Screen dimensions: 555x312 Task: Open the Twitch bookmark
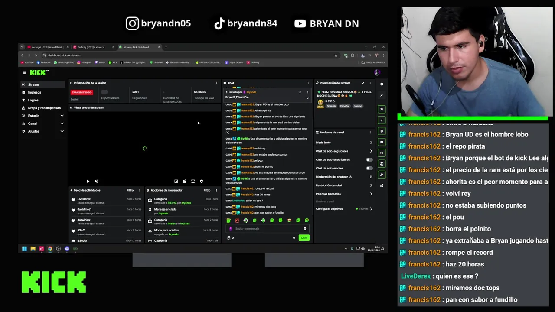(100, 62)
